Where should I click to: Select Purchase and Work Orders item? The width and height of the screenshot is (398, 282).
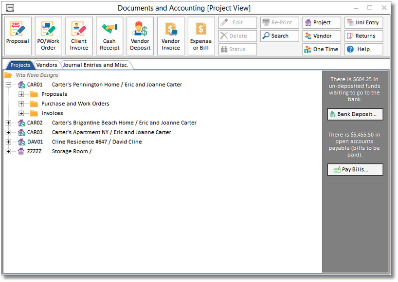(x=75, y=104)
